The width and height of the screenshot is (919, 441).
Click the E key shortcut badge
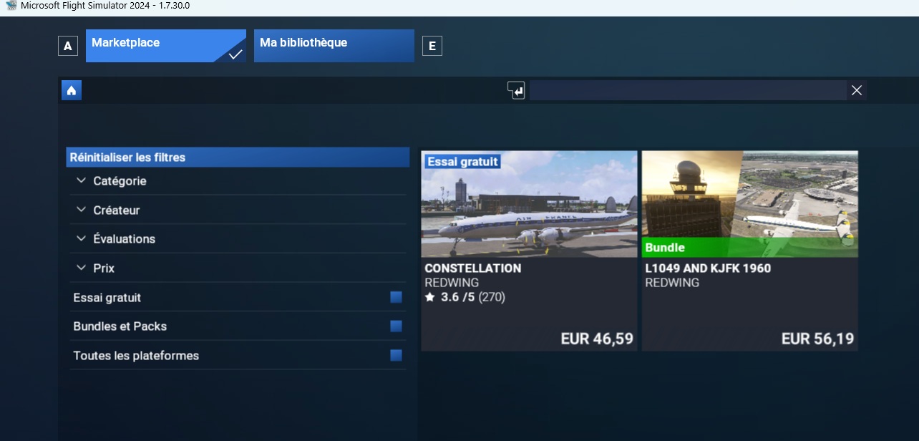tap(432, 47)
